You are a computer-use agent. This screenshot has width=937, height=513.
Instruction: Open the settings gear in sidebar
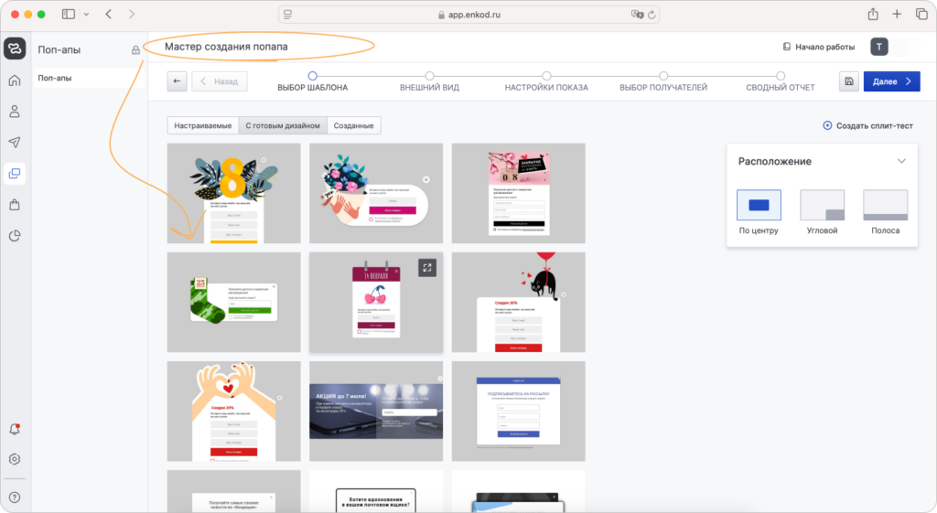click(x=15, y=459)
